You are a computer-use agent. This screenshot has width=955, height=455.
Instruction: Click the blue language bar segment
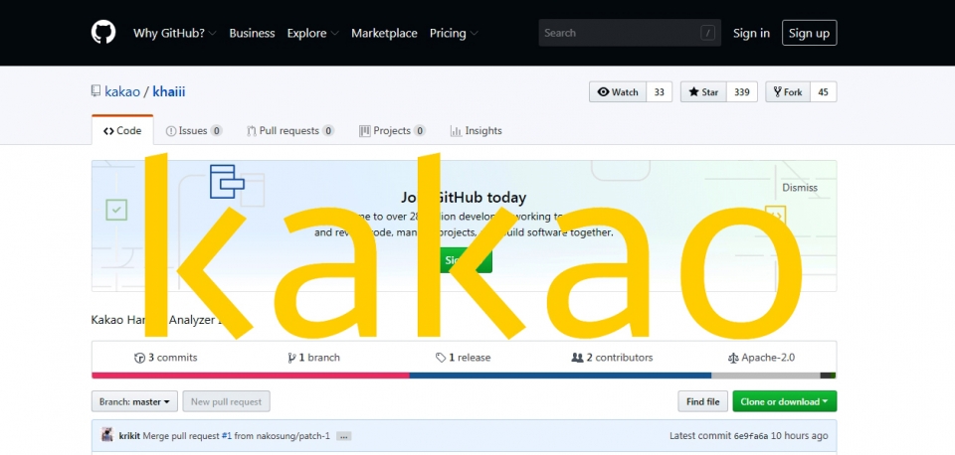(x=560, y=376)
